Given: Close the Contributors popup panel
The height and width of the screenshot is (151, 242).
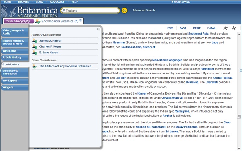Looking at the screenshot, I should click(x=99, y=29).
